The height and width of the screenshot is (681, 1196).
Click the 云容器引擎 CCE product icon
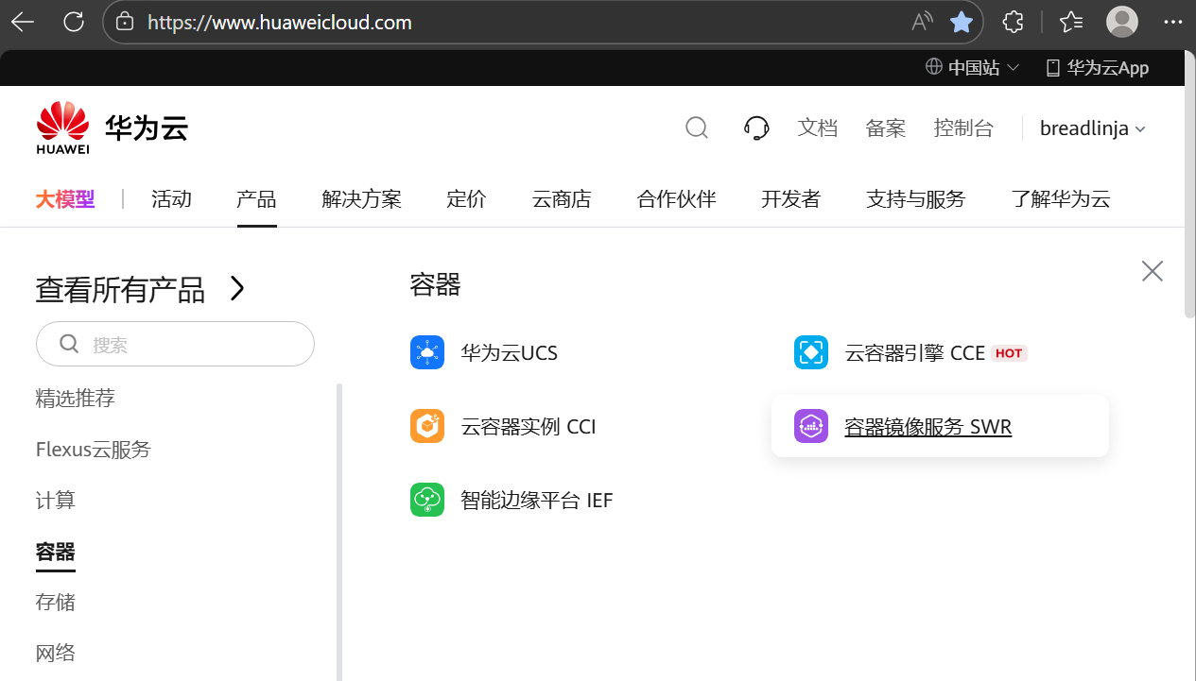(811, 352)
